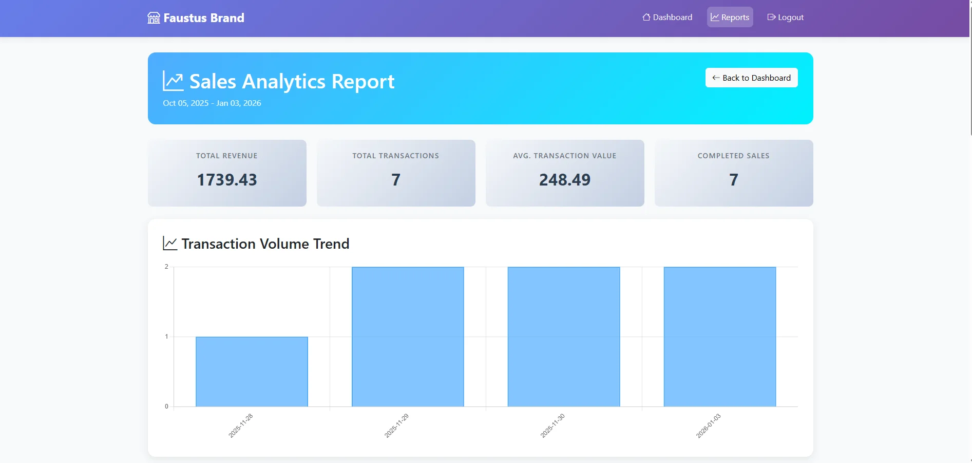Click the Logout link
This screenshot has height=463, width=972.
coord(786,17)
